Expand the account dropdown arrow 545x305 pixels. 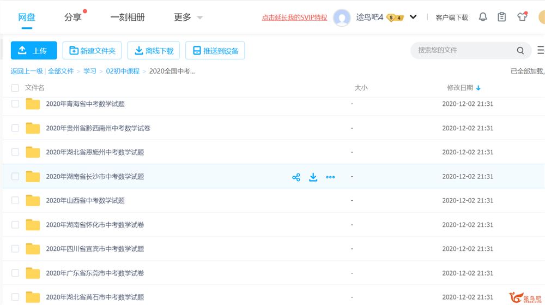click(413, 17)
